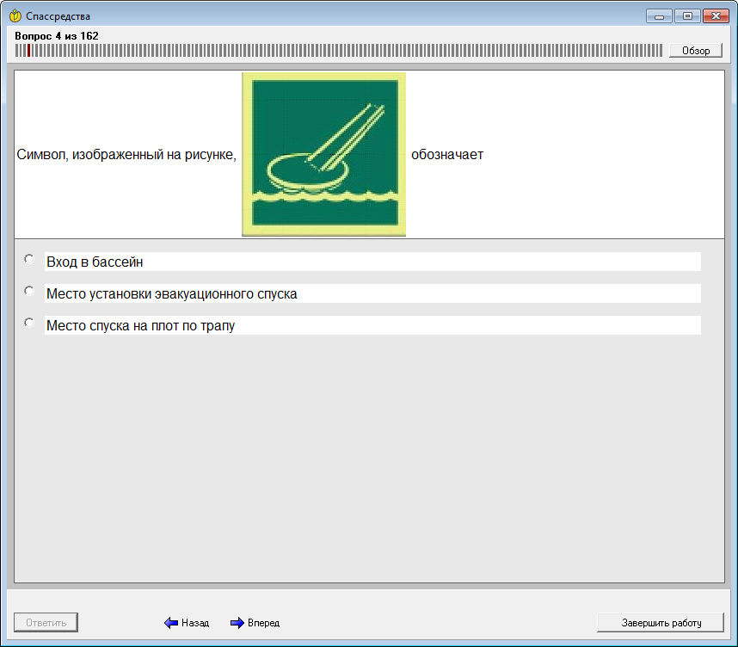Click the blue right arrow Вперед icon
This screenshot has height=647, width=738.
237,623
